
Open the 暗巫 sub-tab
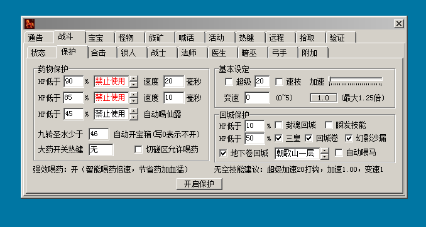tap(253, 53)
